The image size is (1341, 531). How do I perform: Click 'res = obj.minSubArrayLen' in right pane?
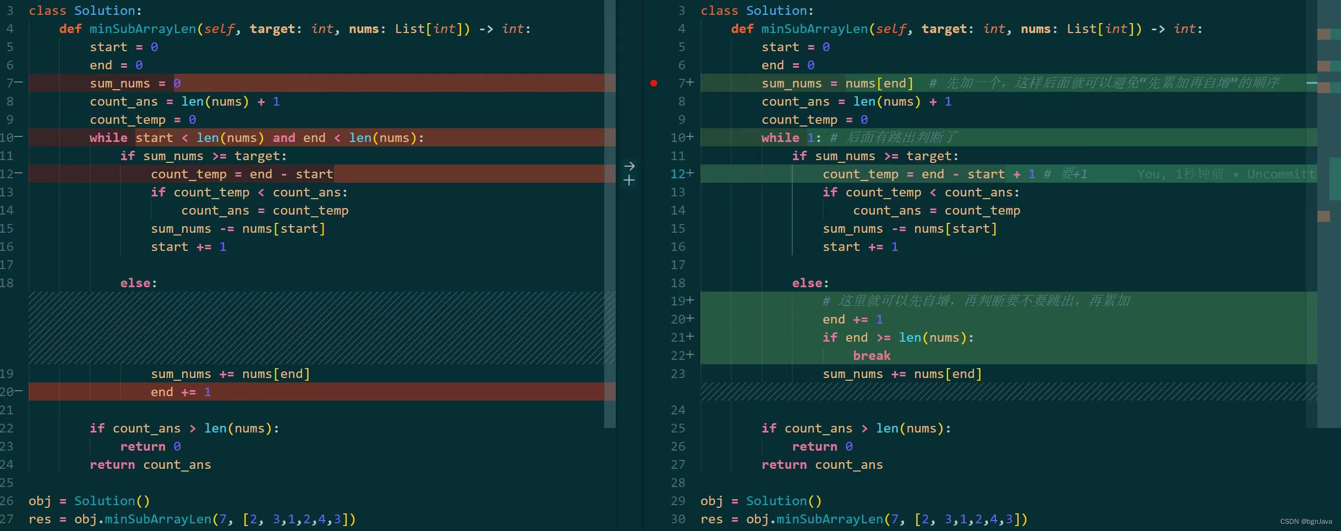click(x=792, y=519)
